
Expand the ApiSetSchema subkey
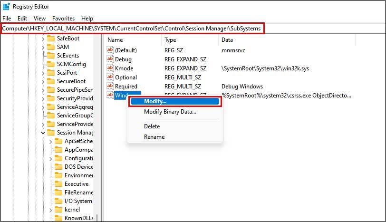50,142
